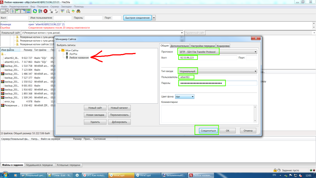Expand quick connect dropdown arrow
The image size is (316, 178).
(154, 17)
